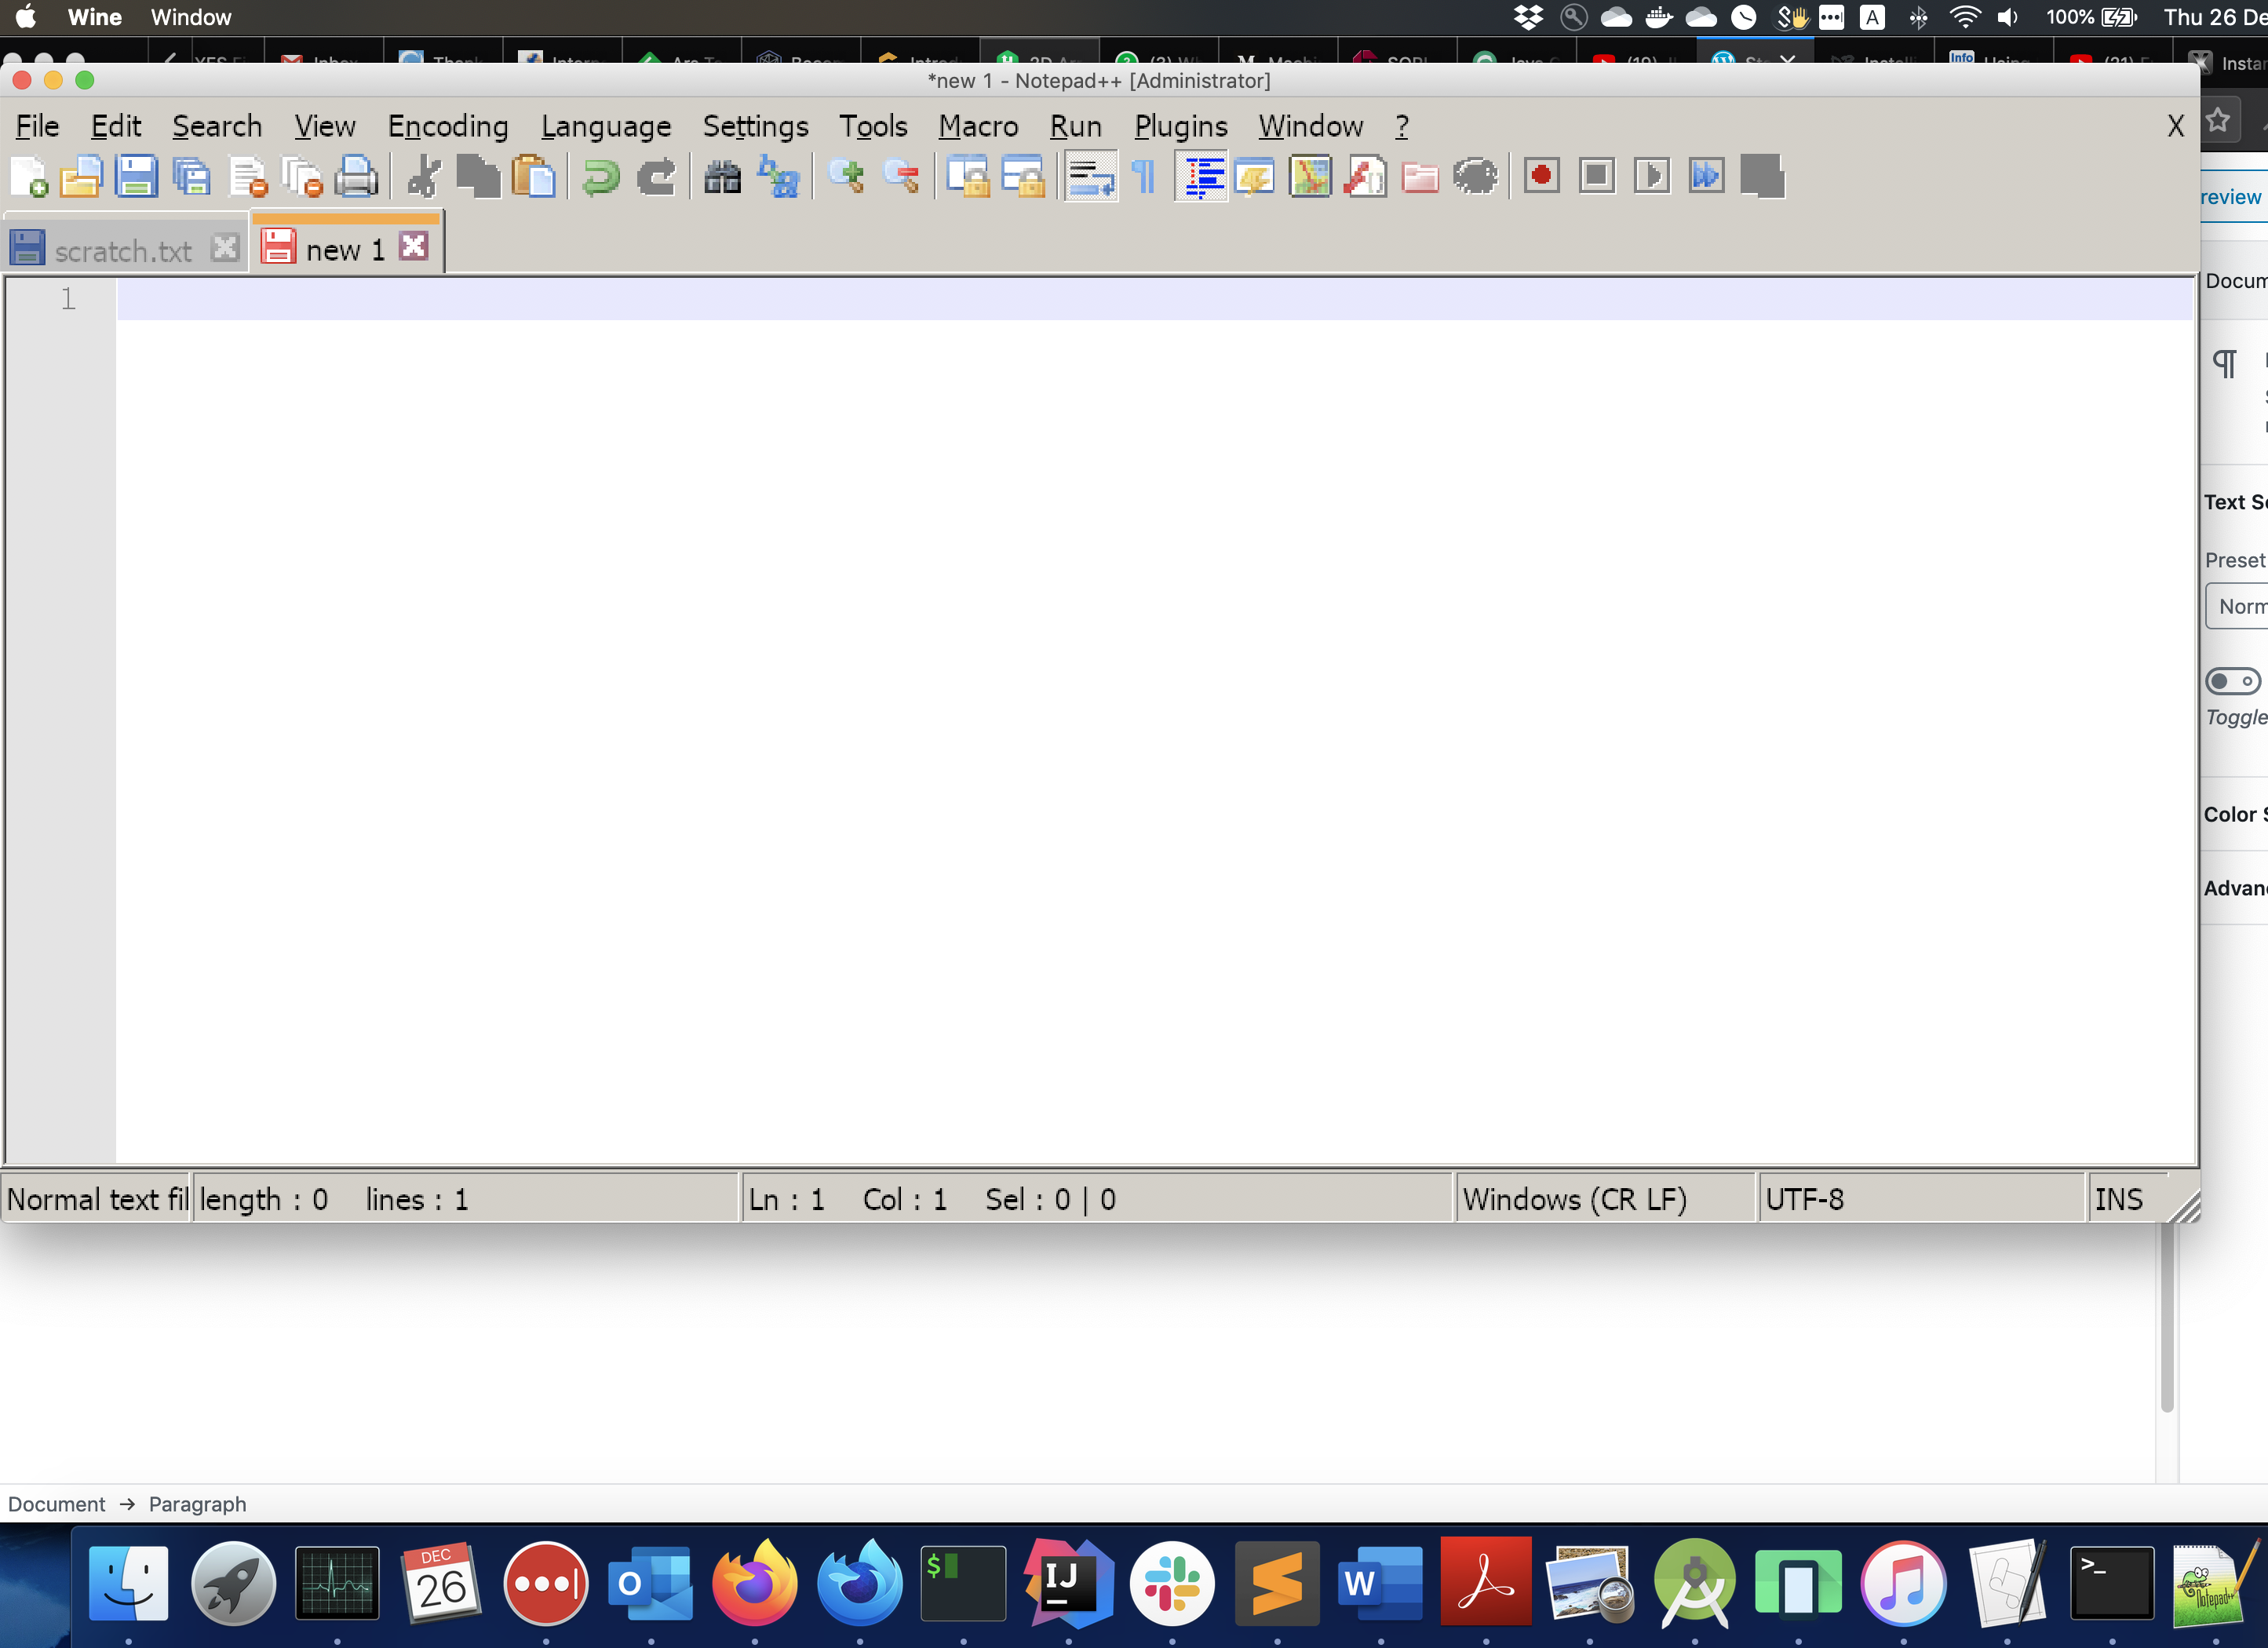The height and width of the screenshot is (1648, 2268).
Task: Close the new 1 tab with its X
Action: coord(414,245)
